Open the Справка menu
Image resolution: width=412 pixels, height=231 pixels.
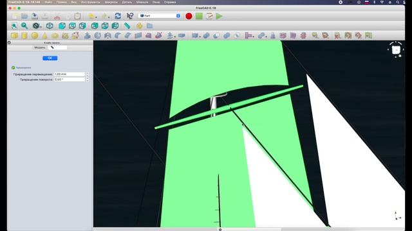pyautogui.click(x=170, y=2)
